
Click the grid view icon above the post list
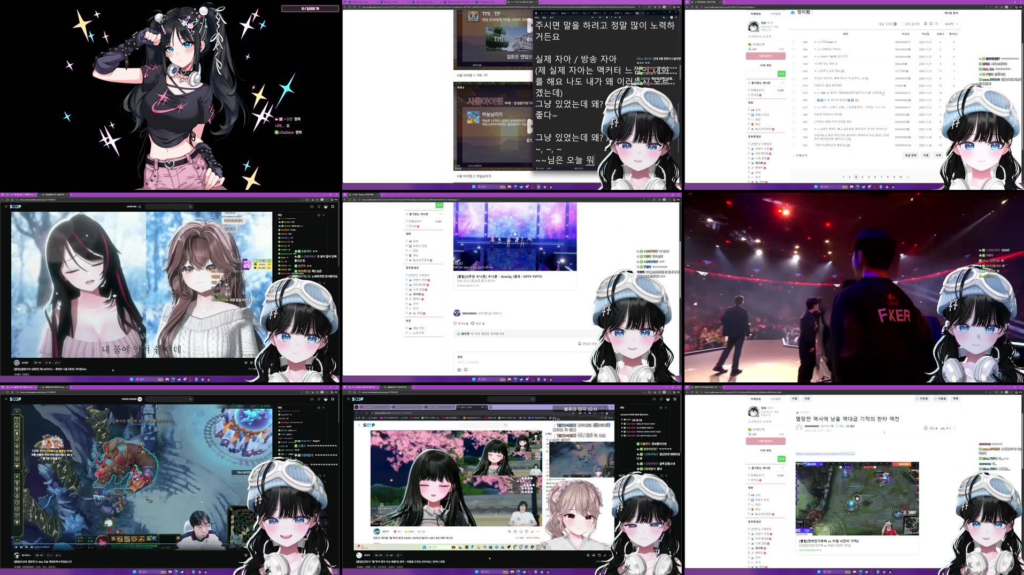(x=931, y=24)
